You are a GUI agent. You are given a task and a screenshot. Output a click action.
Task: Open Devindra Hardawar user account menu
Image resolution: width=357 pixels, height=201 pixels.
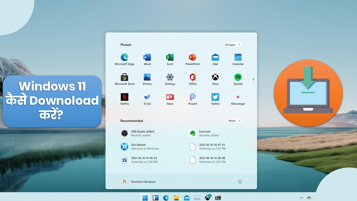[x=138, y=182]
